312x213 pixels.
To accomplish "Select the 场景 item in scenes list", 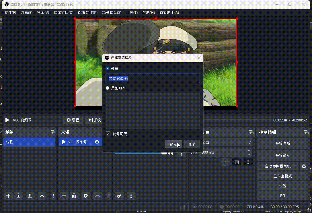I will click(x=29, y=142).
